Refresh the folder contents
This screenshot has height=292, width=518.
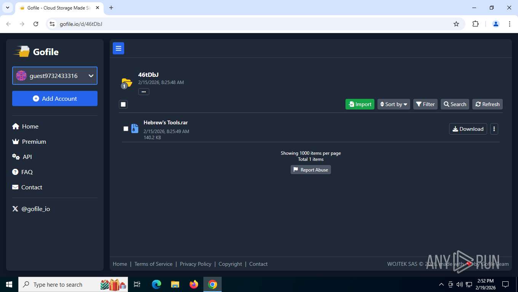[488, 104]
